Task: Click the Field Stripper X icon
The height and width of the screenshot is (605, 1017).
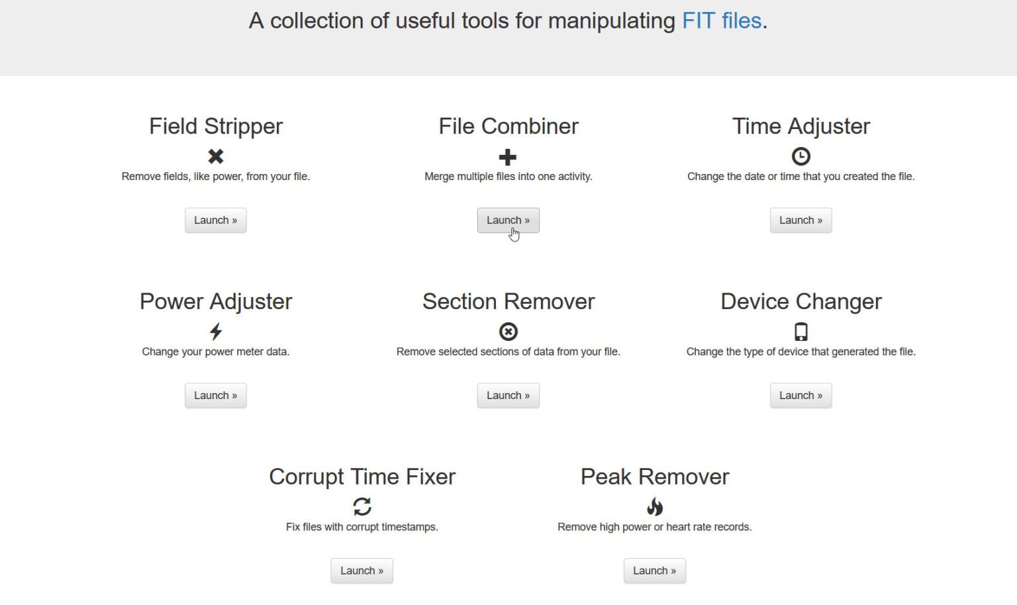Action: 216,156
